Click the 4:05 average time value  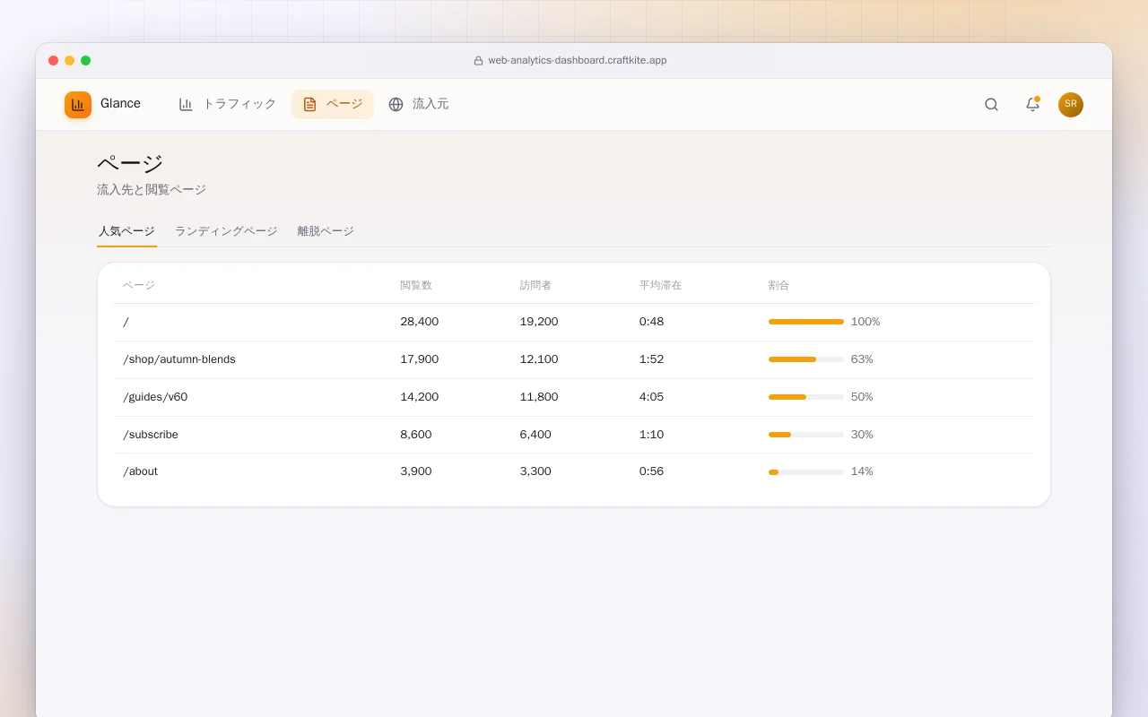651,397
